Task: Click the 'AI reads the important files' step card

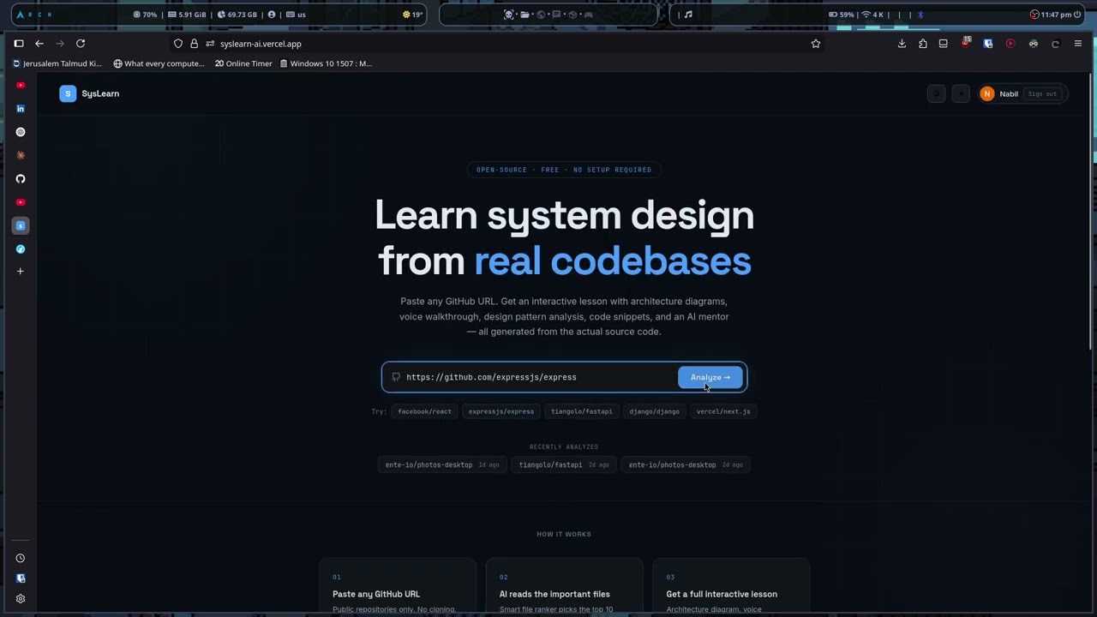Action: pos(564,587)
